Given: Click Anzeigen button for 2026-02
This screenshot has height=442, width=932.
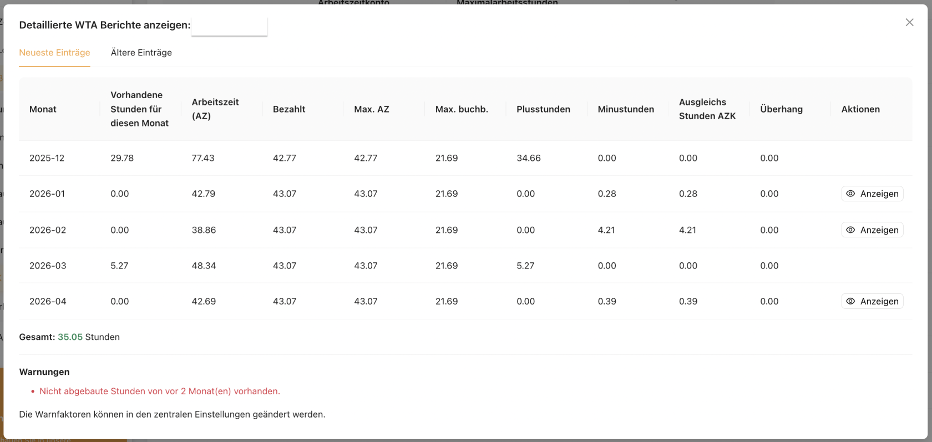Looking at the screenshot, I should (x=872, y=230).
